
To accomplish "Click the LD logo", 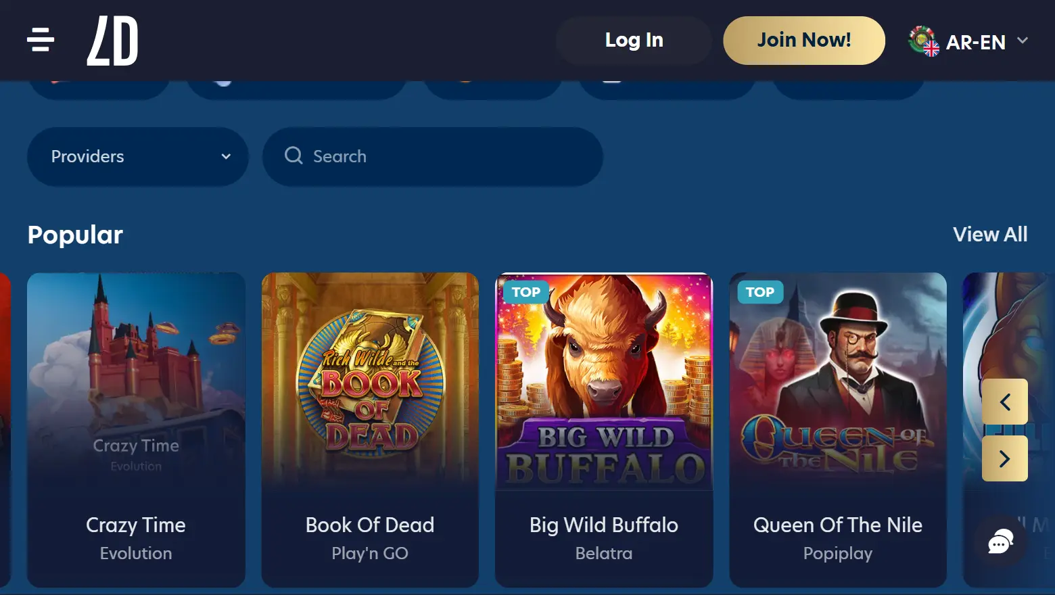I will pos(112,41).
